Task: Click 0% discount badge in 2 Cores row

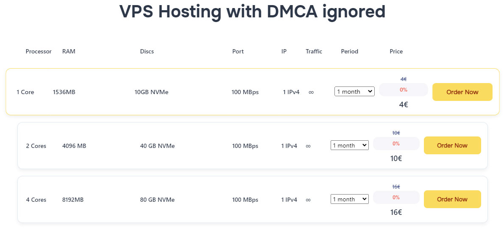Action: click(396, 144)
